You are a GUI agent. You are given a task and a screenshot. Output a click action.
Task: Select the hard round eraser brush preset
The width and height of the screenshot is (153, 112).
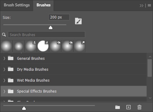tap(43, 46)
